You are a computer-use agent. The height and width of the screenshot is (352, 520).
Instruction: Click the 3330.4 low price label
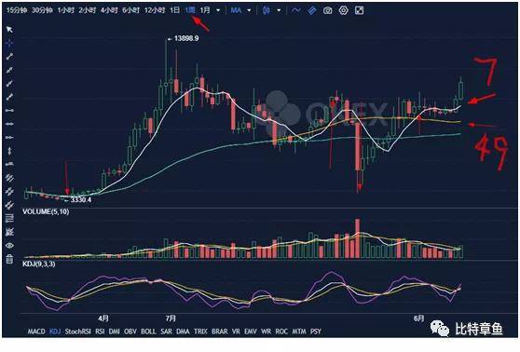point(80,200)
